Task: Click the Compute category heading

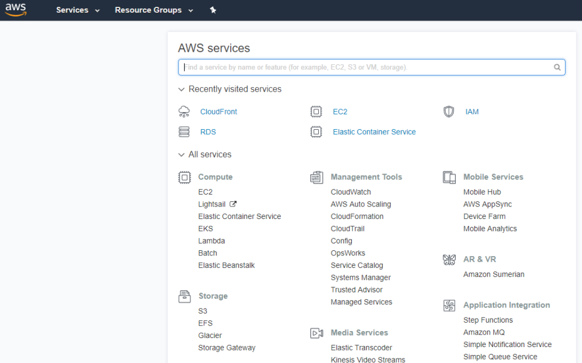Action: [215, 177]
